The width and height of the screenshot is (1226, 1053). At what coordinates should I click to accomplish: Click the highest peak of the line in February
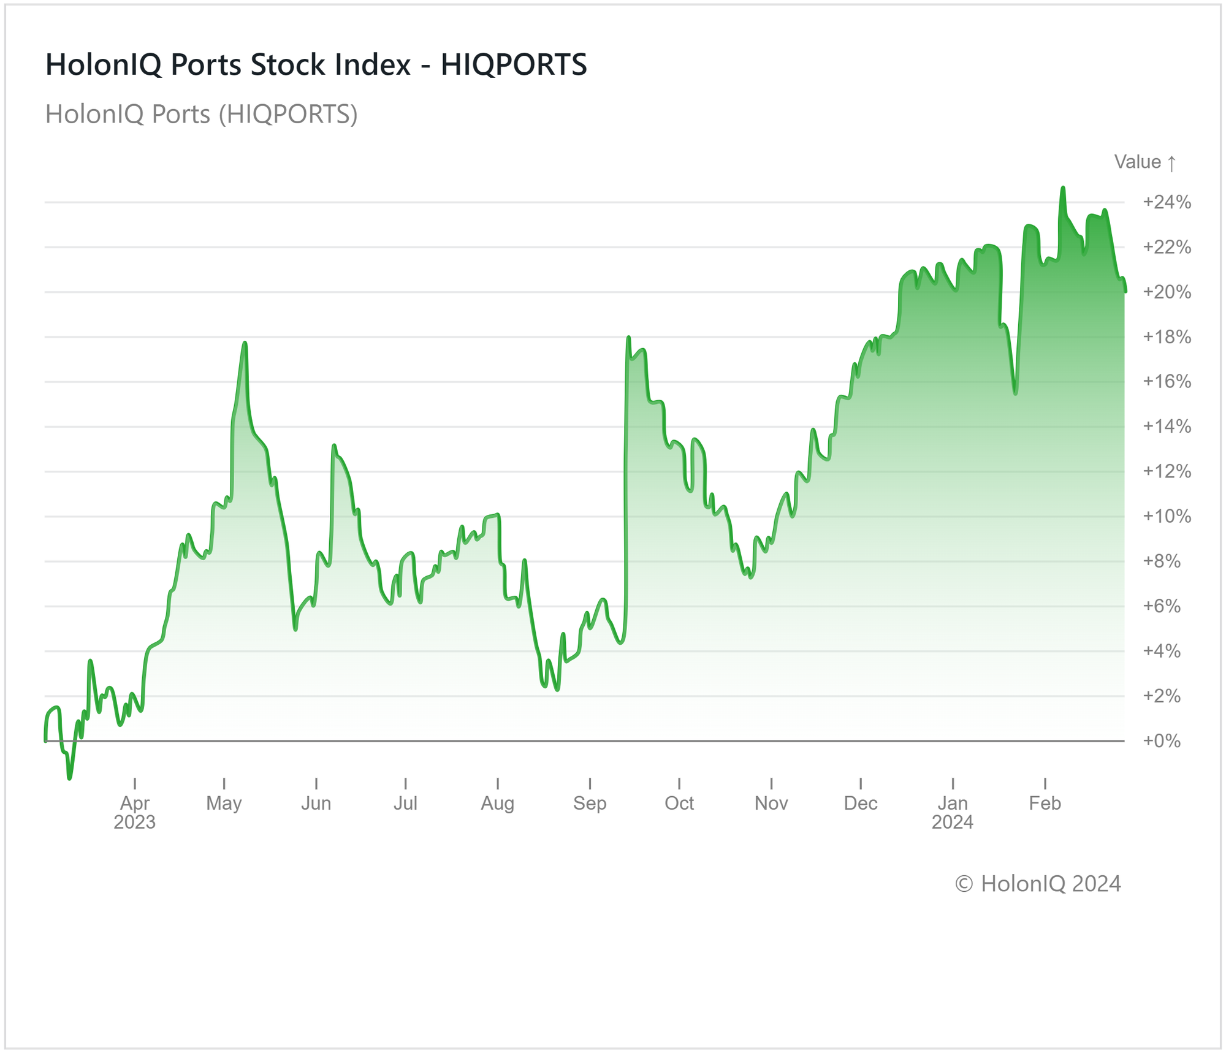click(x=1062, y=188)
